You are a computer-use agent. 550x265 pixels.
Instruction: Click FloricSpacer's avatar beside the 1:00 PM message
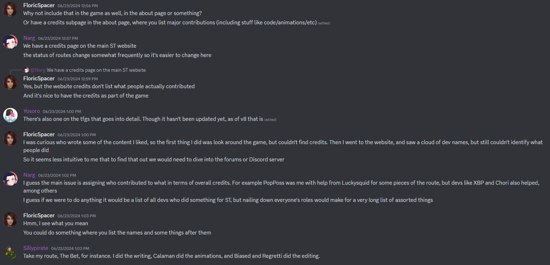click(x=10, y=138)
